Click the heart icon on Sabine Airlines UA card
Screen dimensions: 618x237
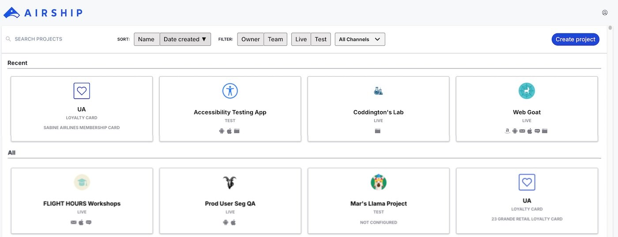[82, 91]
